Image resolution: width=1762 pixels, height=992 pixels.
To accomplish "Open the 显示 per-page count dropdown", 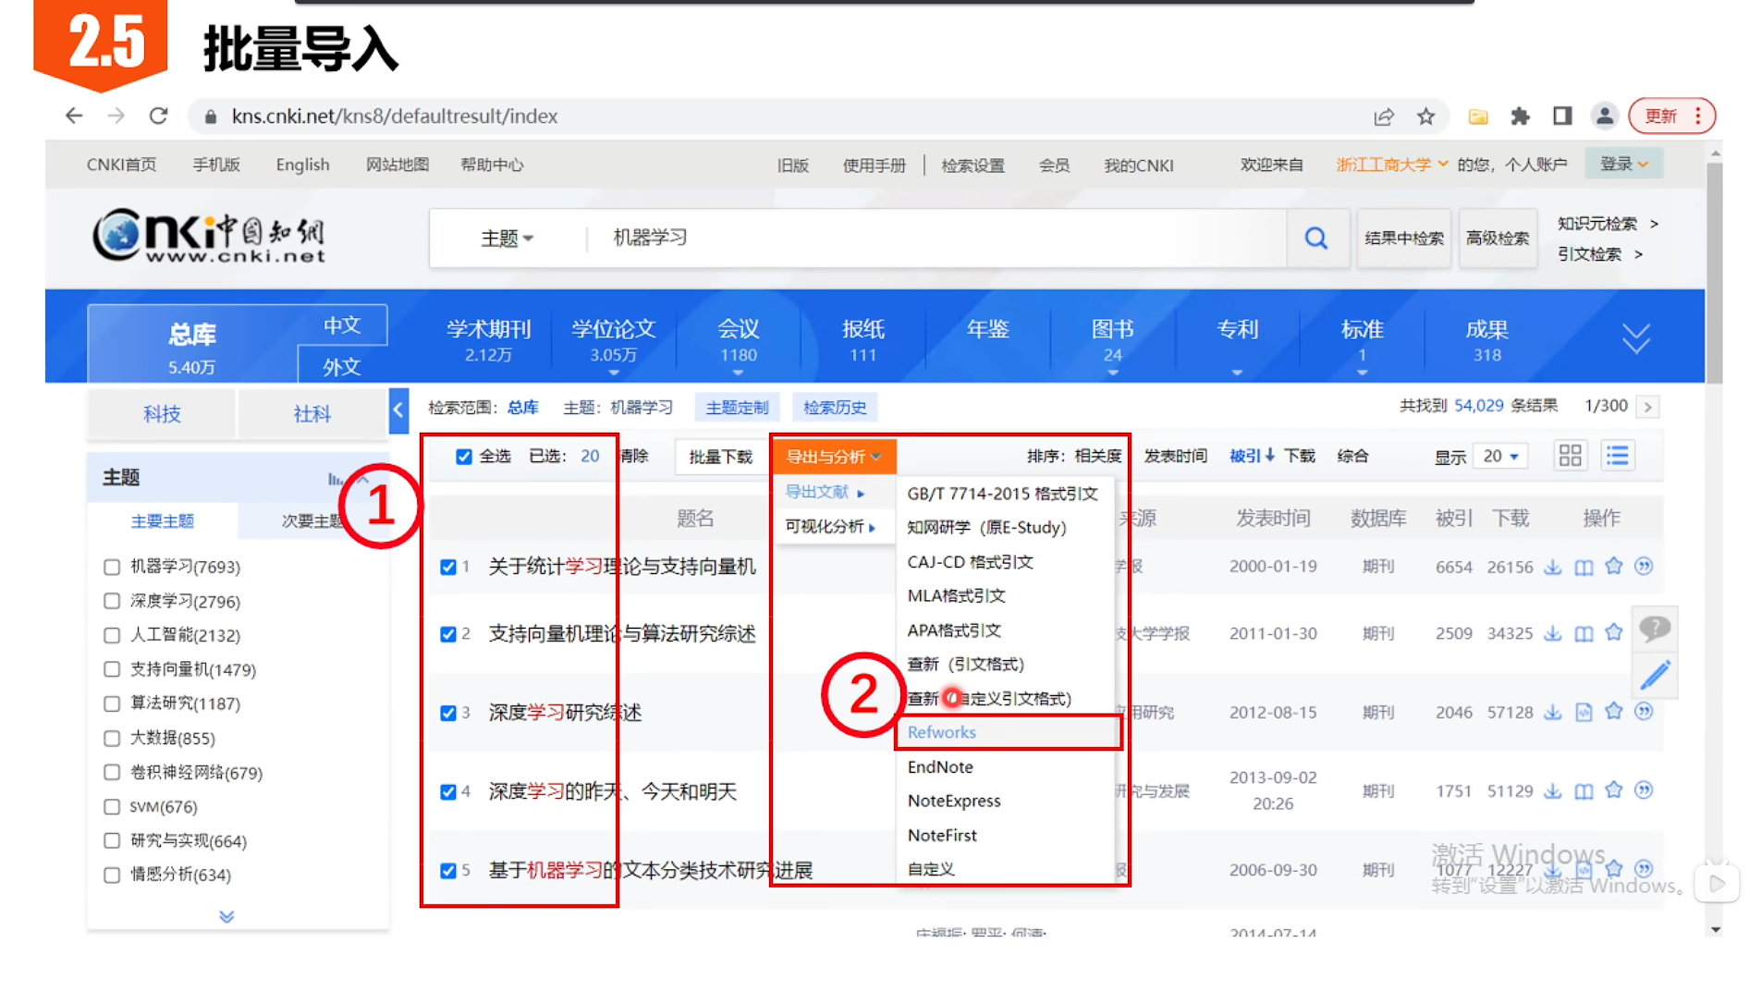I will pyautogui.click(x=1498, y=456).
